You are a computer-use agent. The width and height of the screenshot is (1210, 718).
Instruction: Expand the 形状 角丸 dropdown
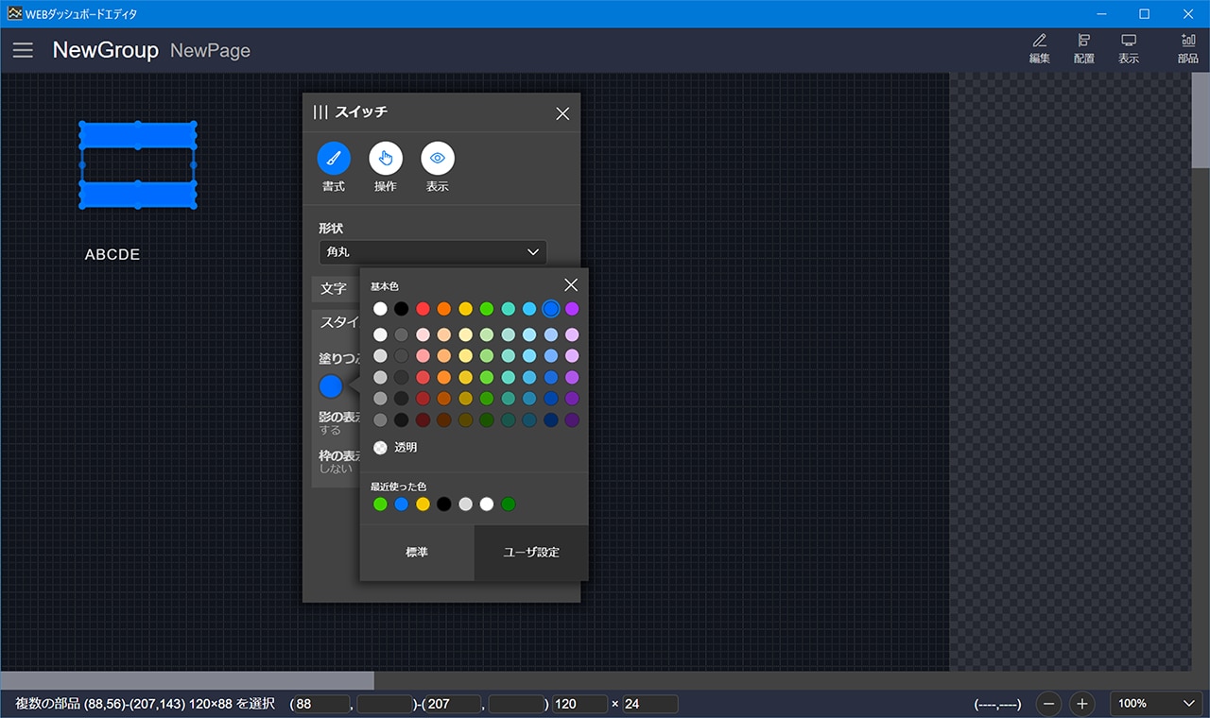coord(432,252)
